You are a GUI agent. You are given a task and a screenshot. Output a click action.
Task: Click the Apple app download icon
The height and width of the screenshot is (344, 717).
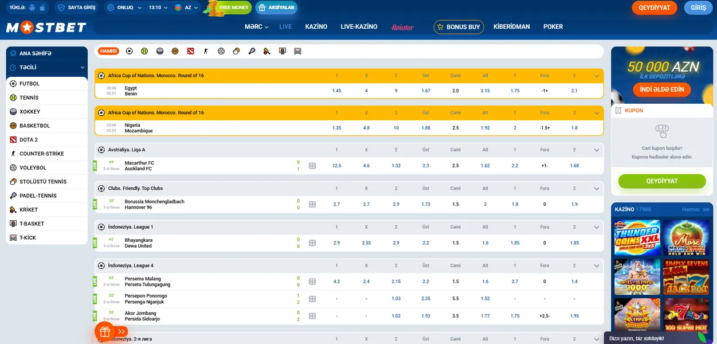click(44, 7)
